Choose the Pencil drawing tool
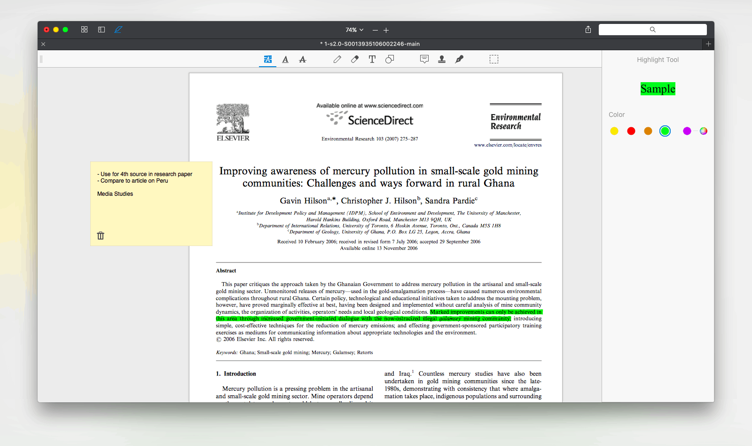752x446 pixels. [x=337, y=59]
